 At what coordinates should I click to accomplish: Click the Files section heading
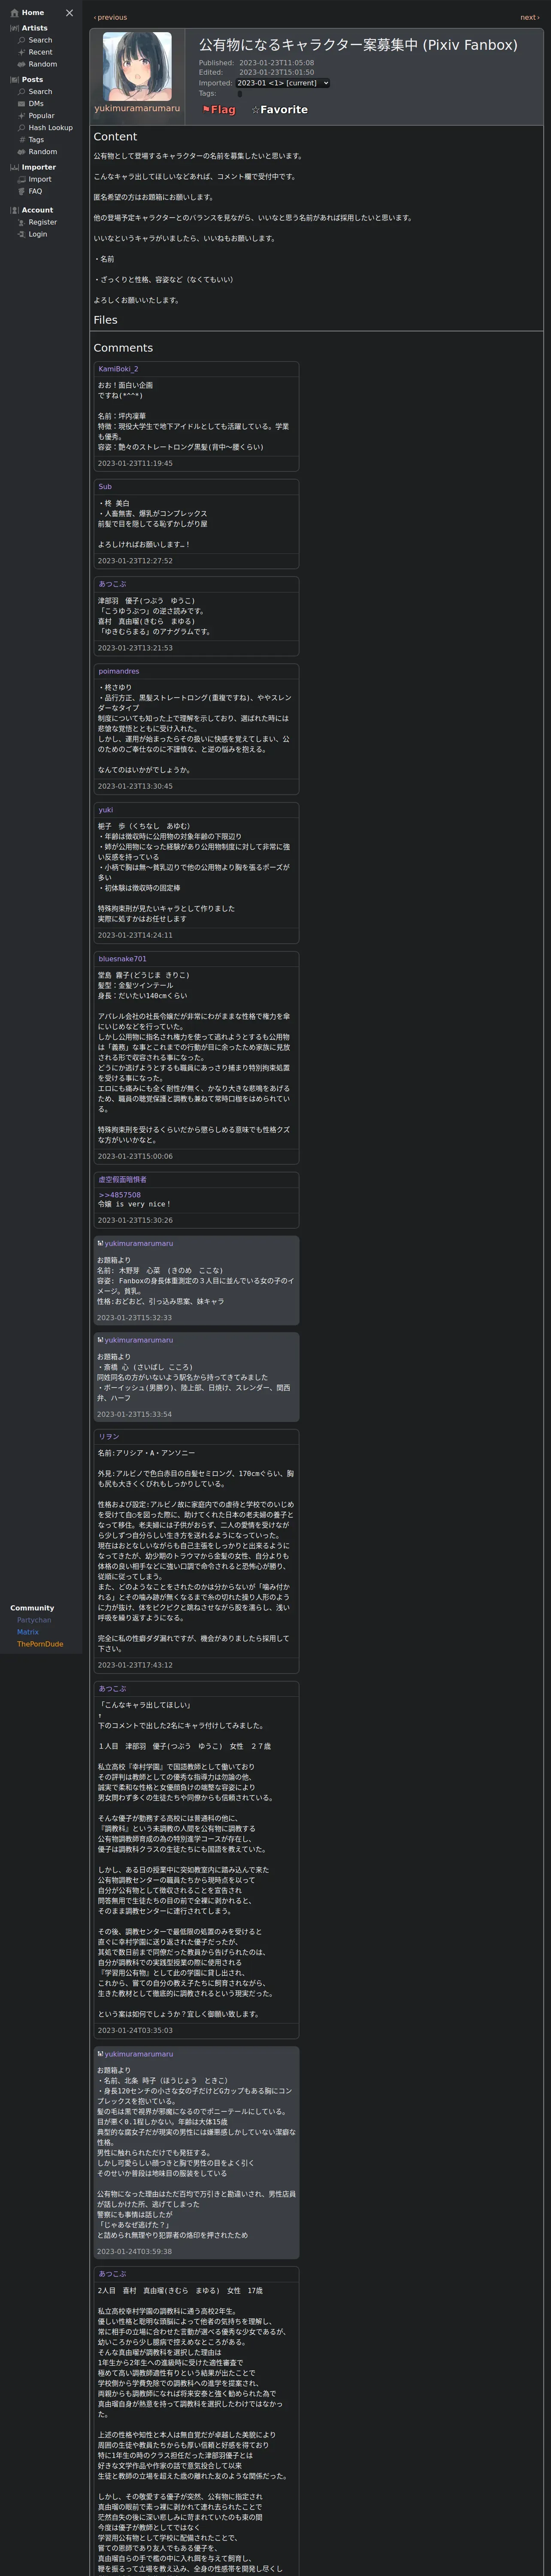[x=105, y=320]
